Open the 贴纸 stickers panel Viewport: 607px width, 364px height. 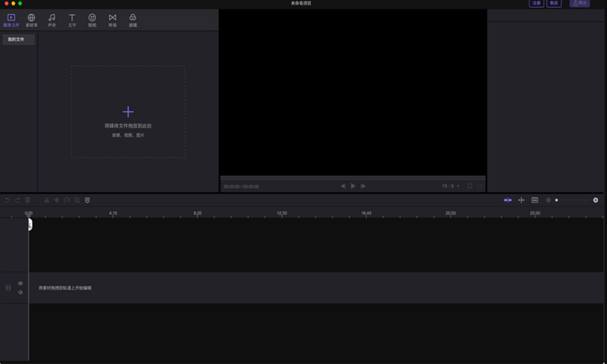coord(92,20)
